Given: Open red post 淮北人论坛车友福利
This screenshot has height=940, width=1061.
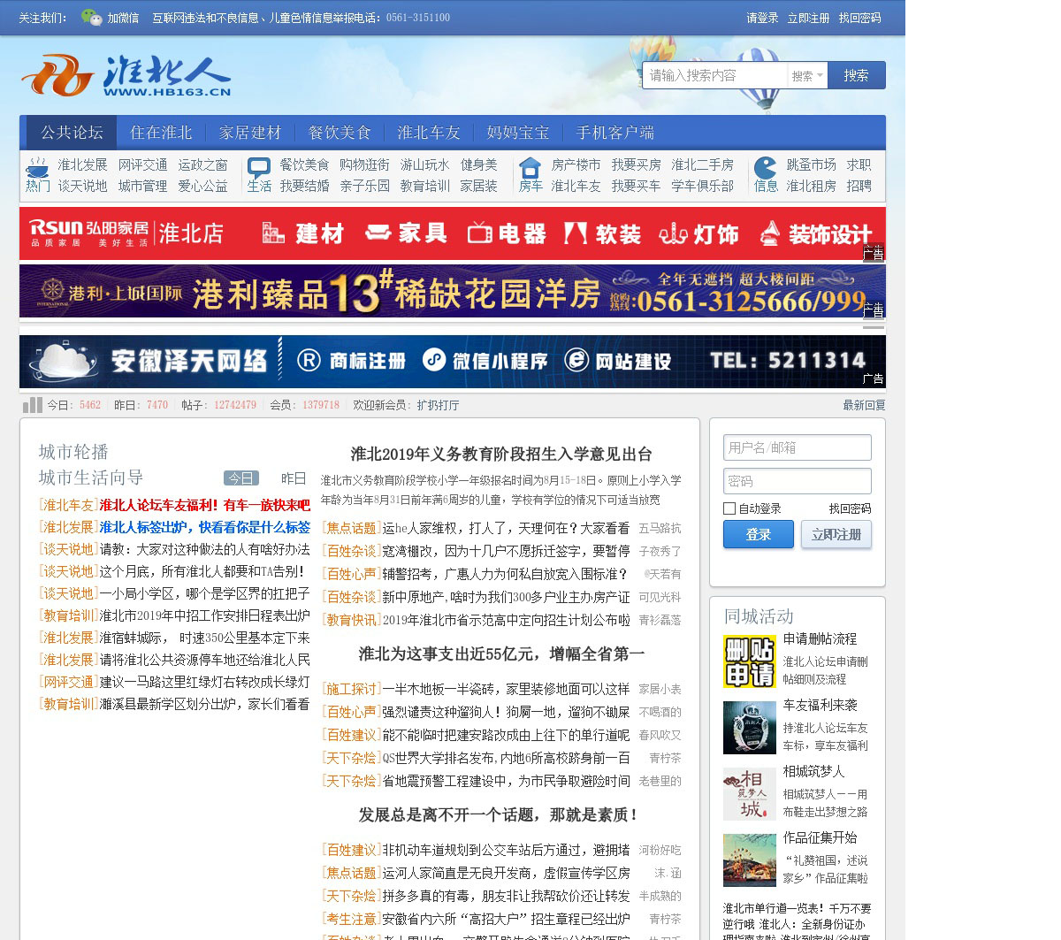Looking at the screenshot, I should coord(205,505).
